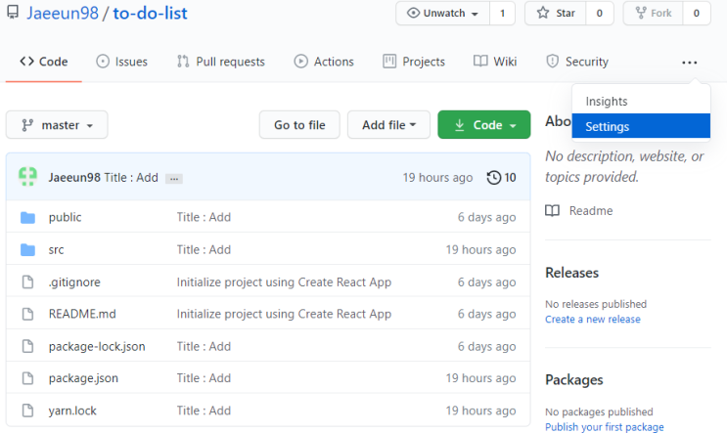Click the public folder icon
Viewport: 727px width, 433px height.
tap(27, 217)
